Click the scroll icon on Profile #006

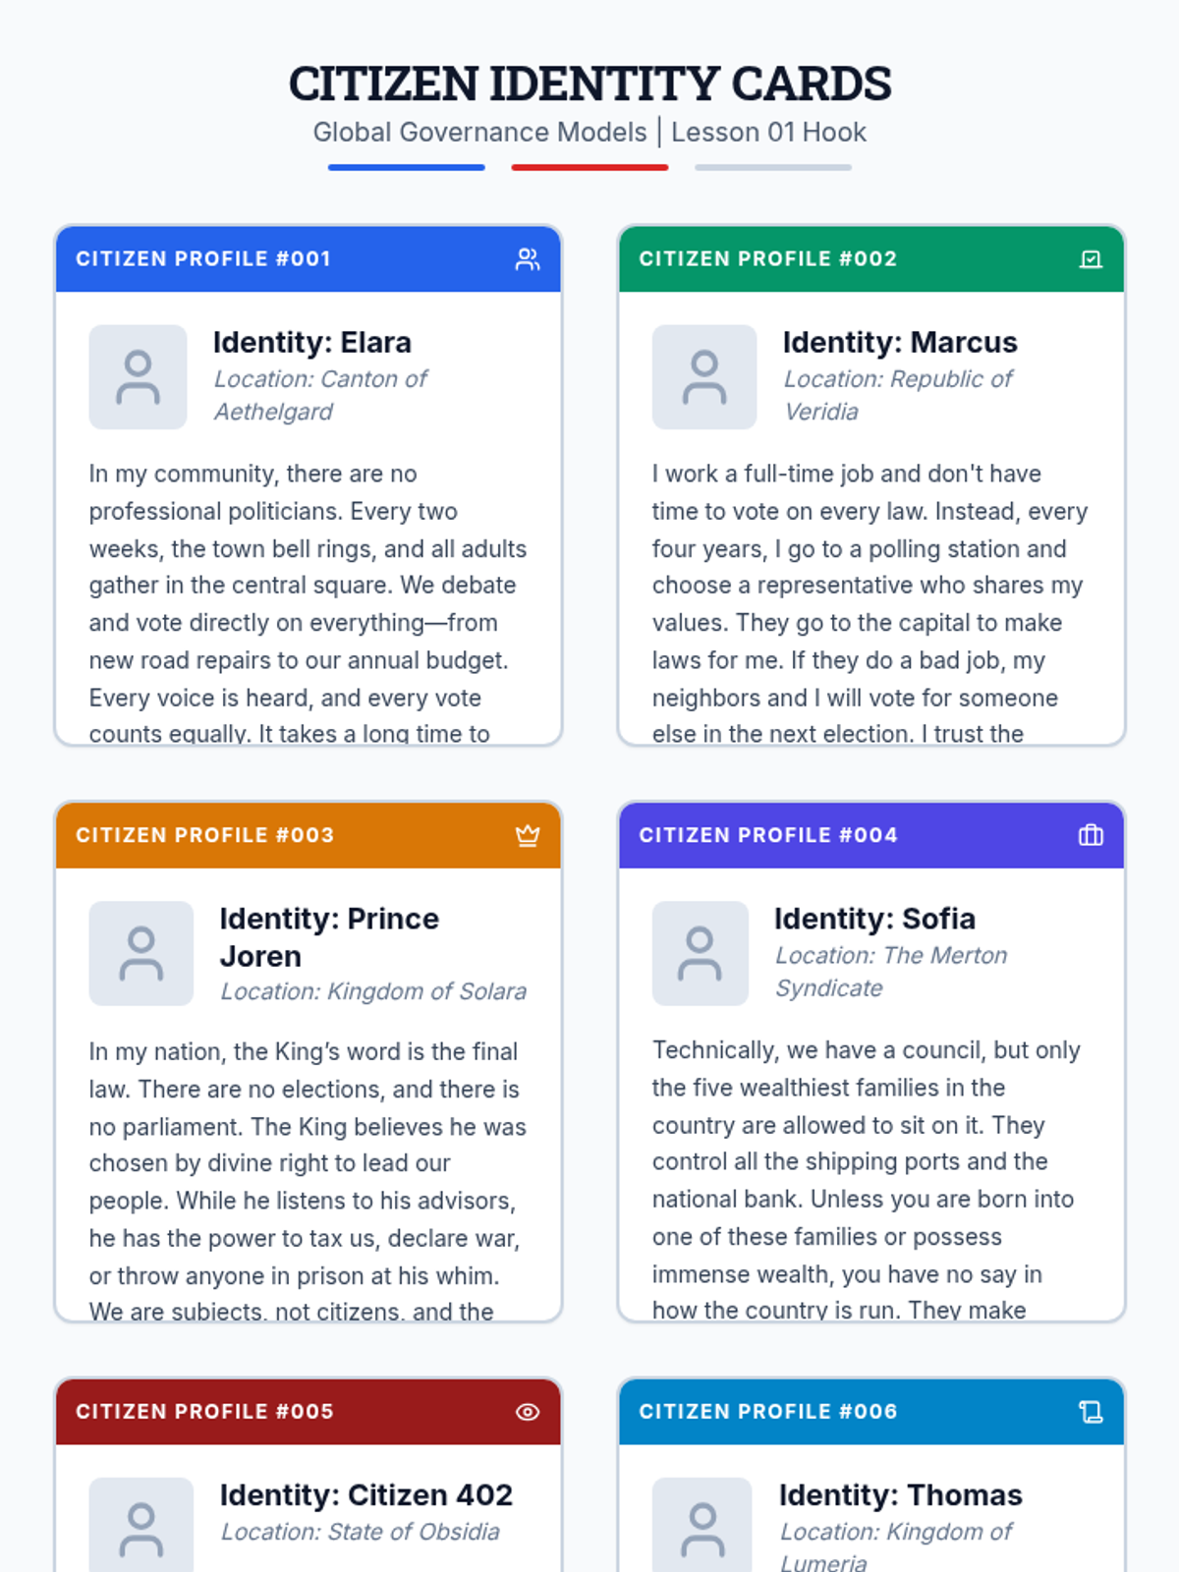click(x=1091, y=1412)
